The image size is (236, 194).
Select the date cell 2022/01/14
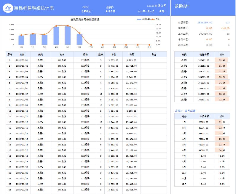pos(22,133)
